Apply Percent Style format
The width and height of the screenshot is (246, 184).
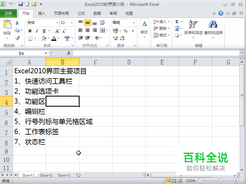pos(125,31)
